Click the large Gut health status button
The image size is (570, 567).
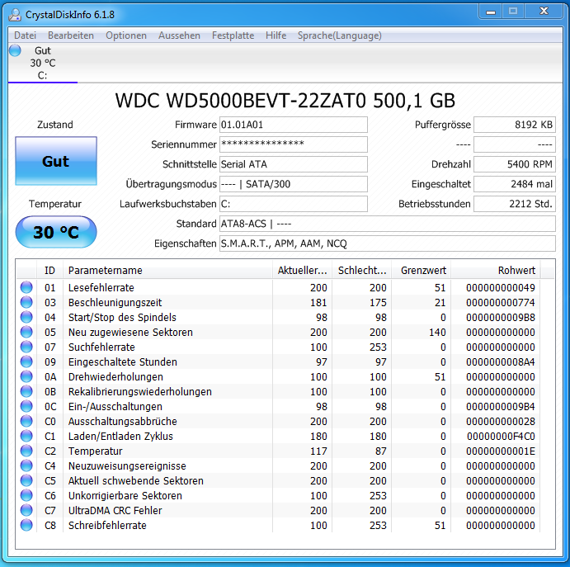(56, 161)
